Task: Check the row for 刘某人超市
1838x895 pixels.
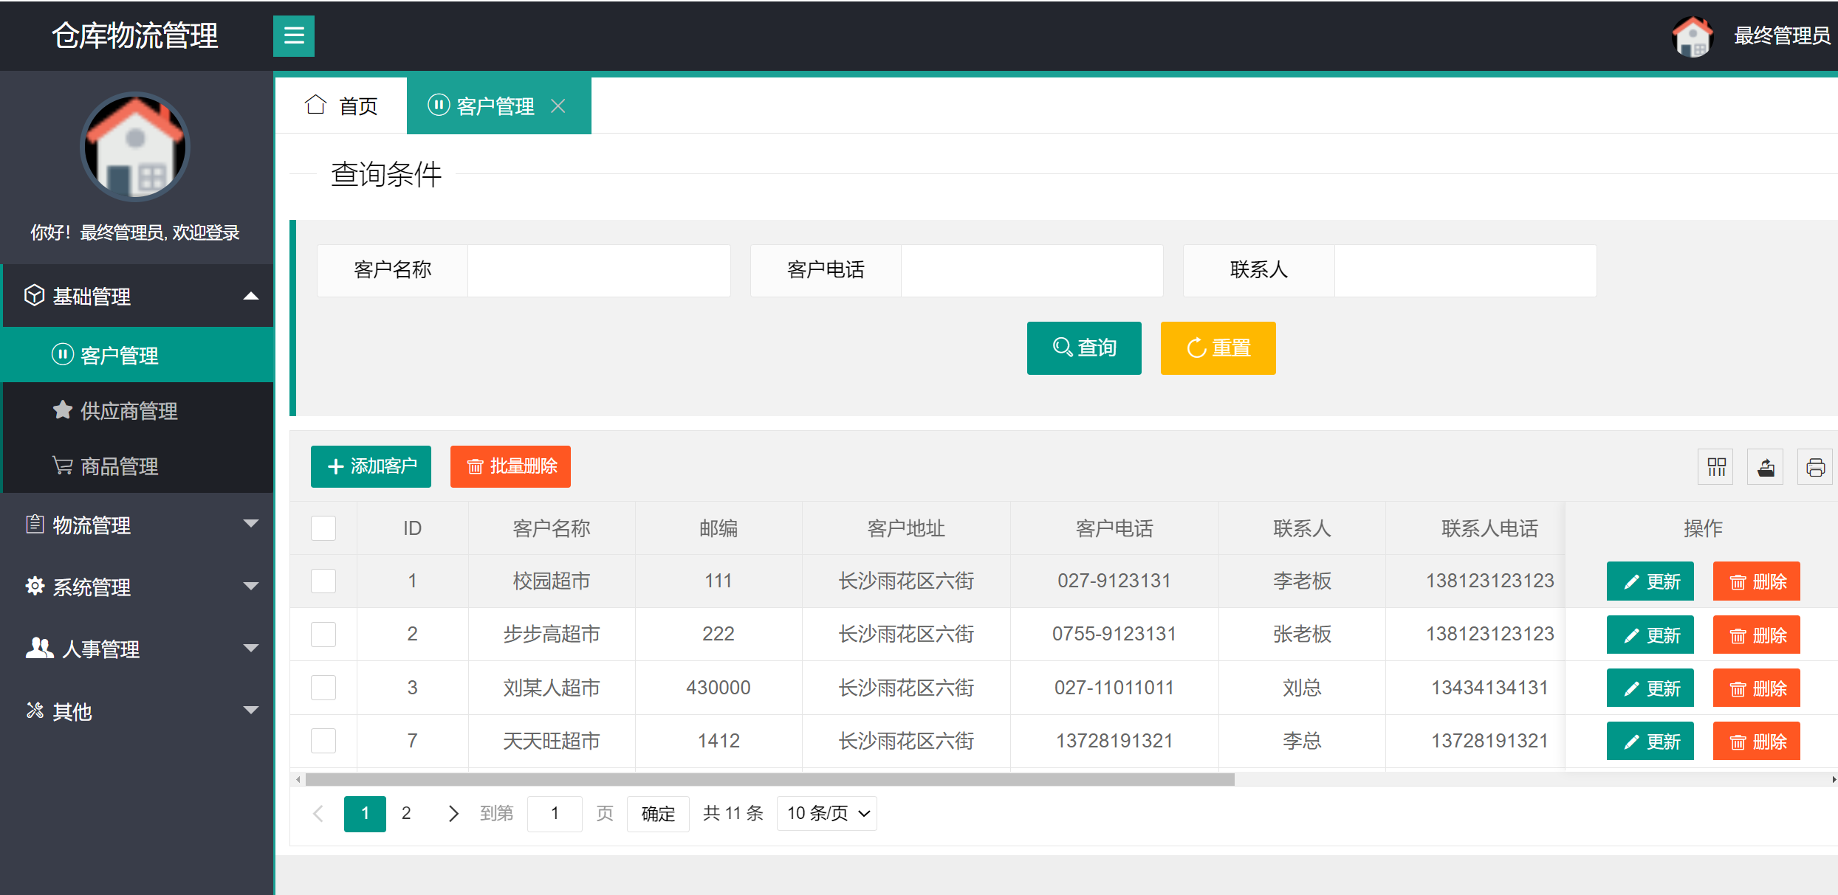Action: pyautogui.click(x=323, y=688)
